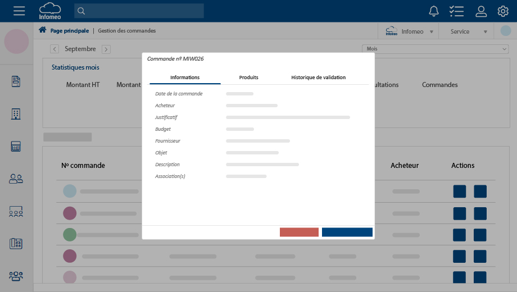Open the task checklist icon
Viewport: 517px width, 292px height.
[456, 11]
